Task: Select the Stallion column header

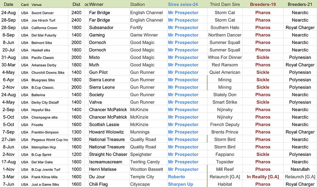Action: pyautogui.click(x=137, y=4)
